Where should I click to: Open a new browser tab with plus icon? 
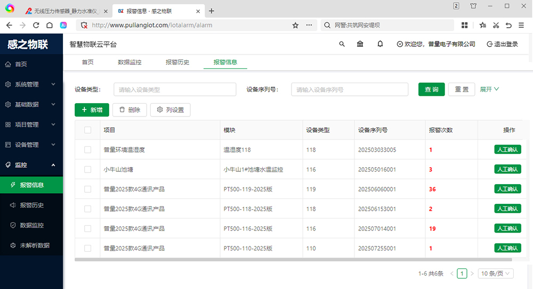click(212, 11)
